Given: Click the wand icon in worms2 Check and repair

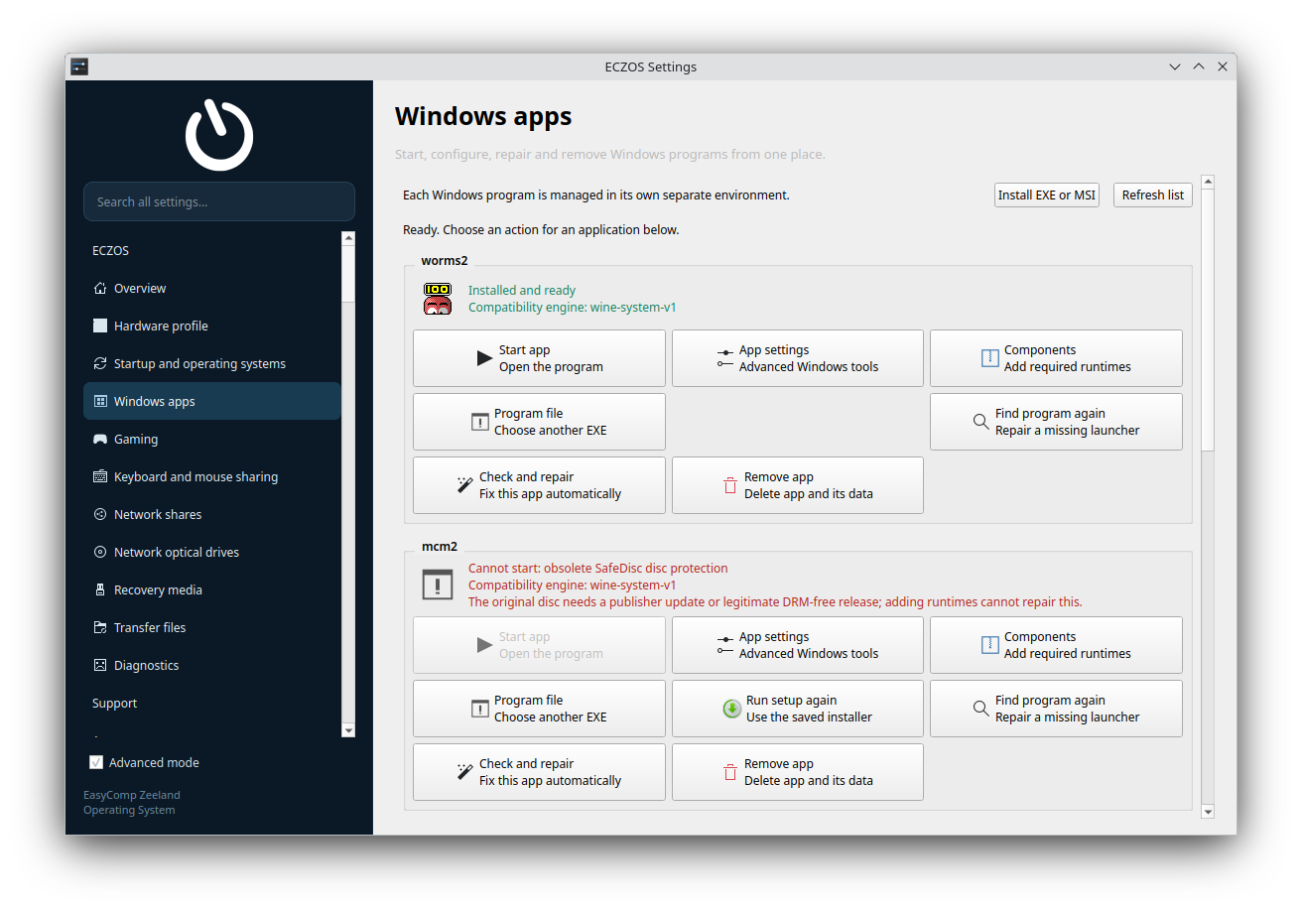Looking at the screenshot, I should pos(464,485).
